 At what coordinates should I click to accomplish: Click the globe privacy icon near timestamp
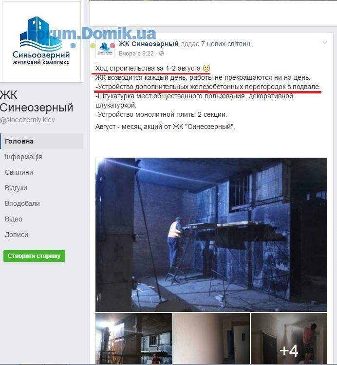coord(162,54)
